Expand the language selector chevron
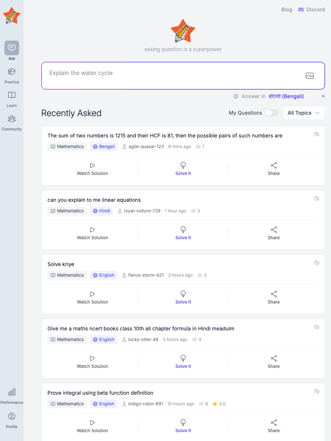The height and width of the screenshot is (441, 331). [323, 96]
